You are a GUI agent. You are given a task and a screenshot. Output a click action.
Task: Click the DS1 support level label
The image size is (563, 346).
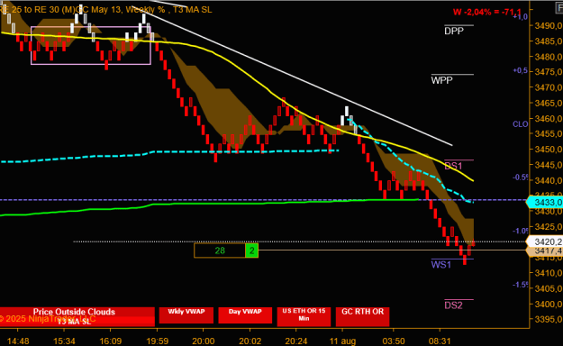[x=453, y=166]
